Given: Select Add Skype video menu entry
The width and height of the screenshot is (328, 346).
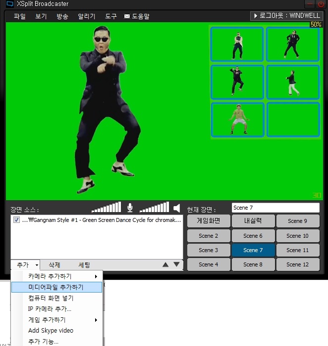Looking at the screenshot, I should pyautogui.click(x=56, y=331).
